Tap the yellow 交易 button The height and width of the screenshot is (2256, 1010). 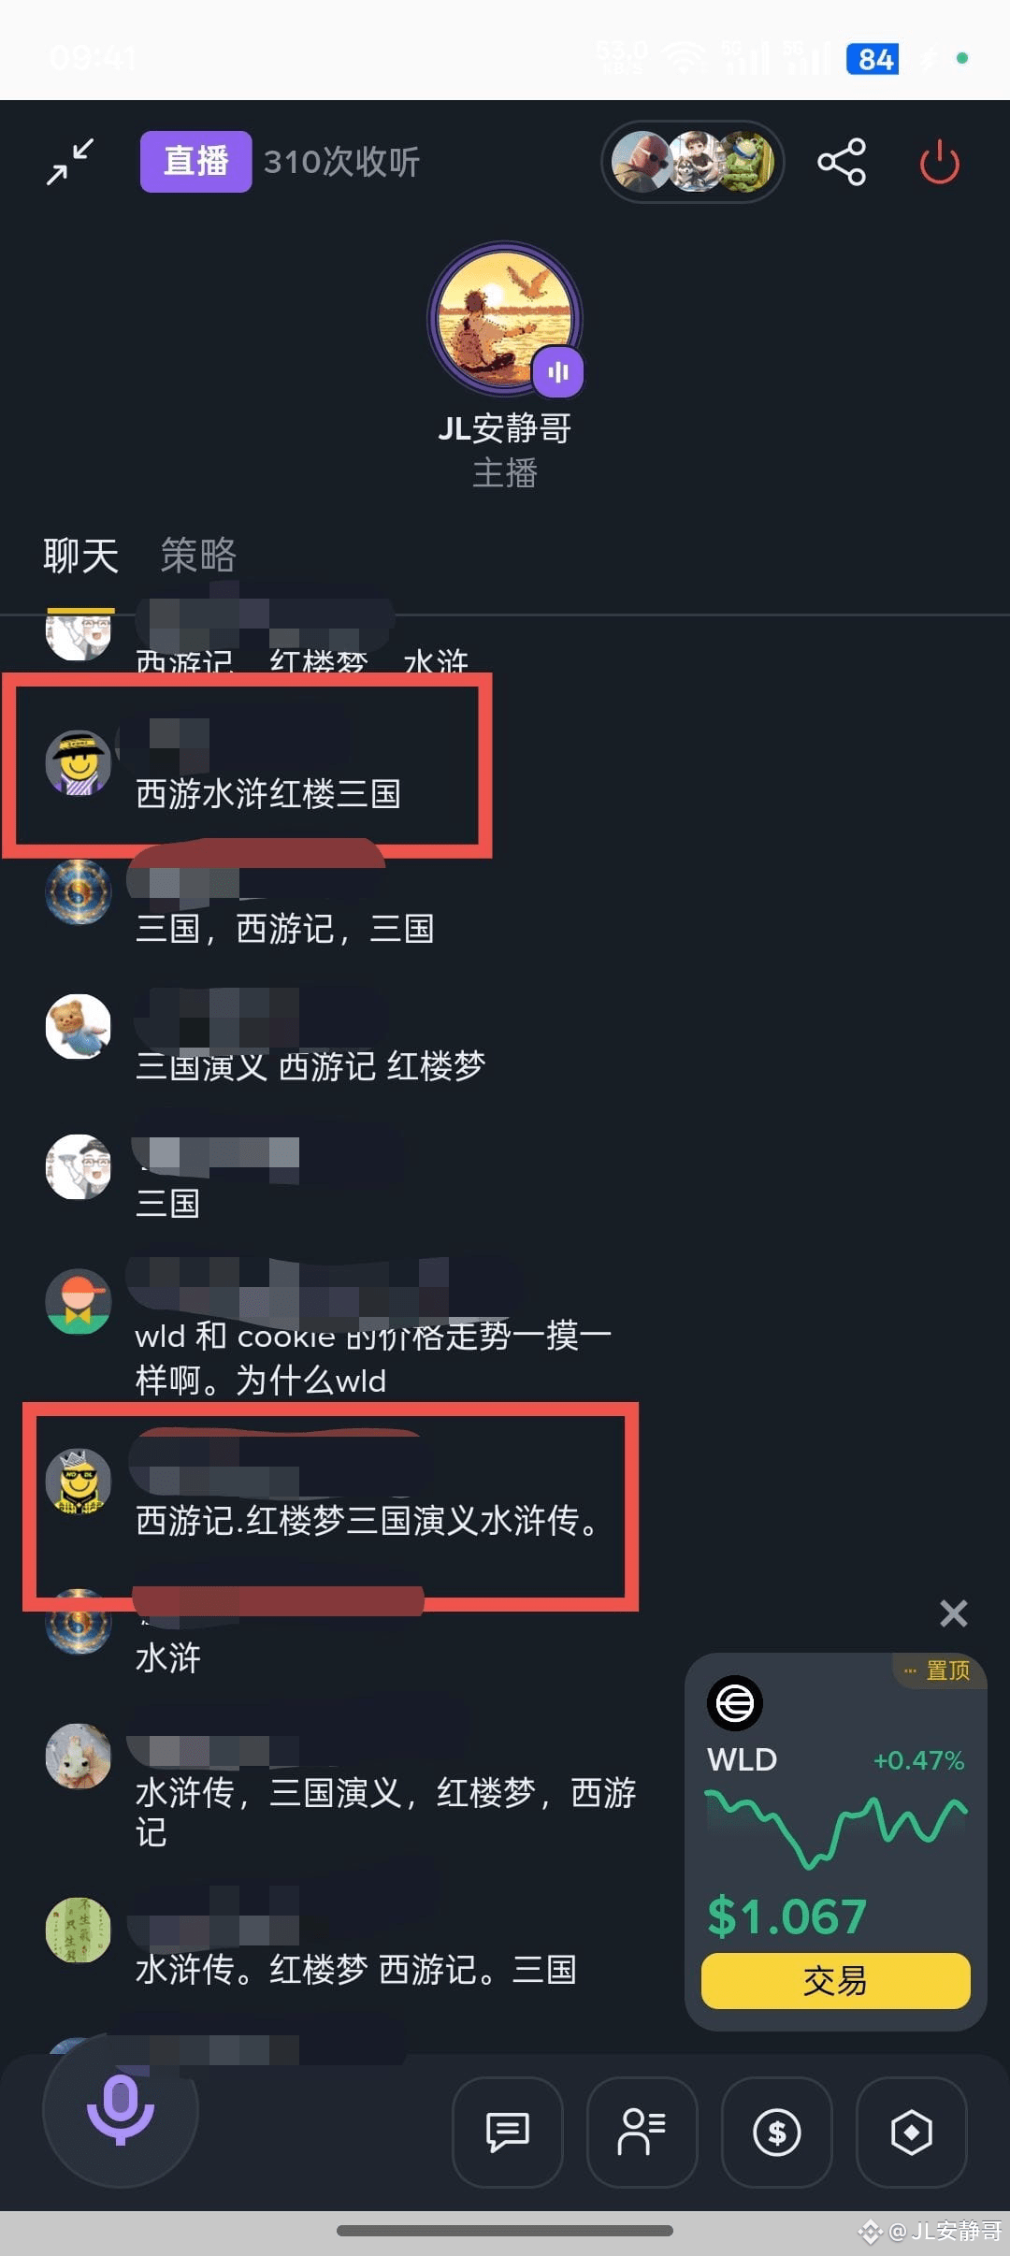tap(836, 1980)
